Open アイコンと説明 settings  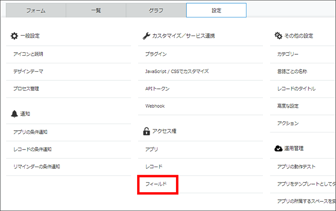[x=28, y=54]
